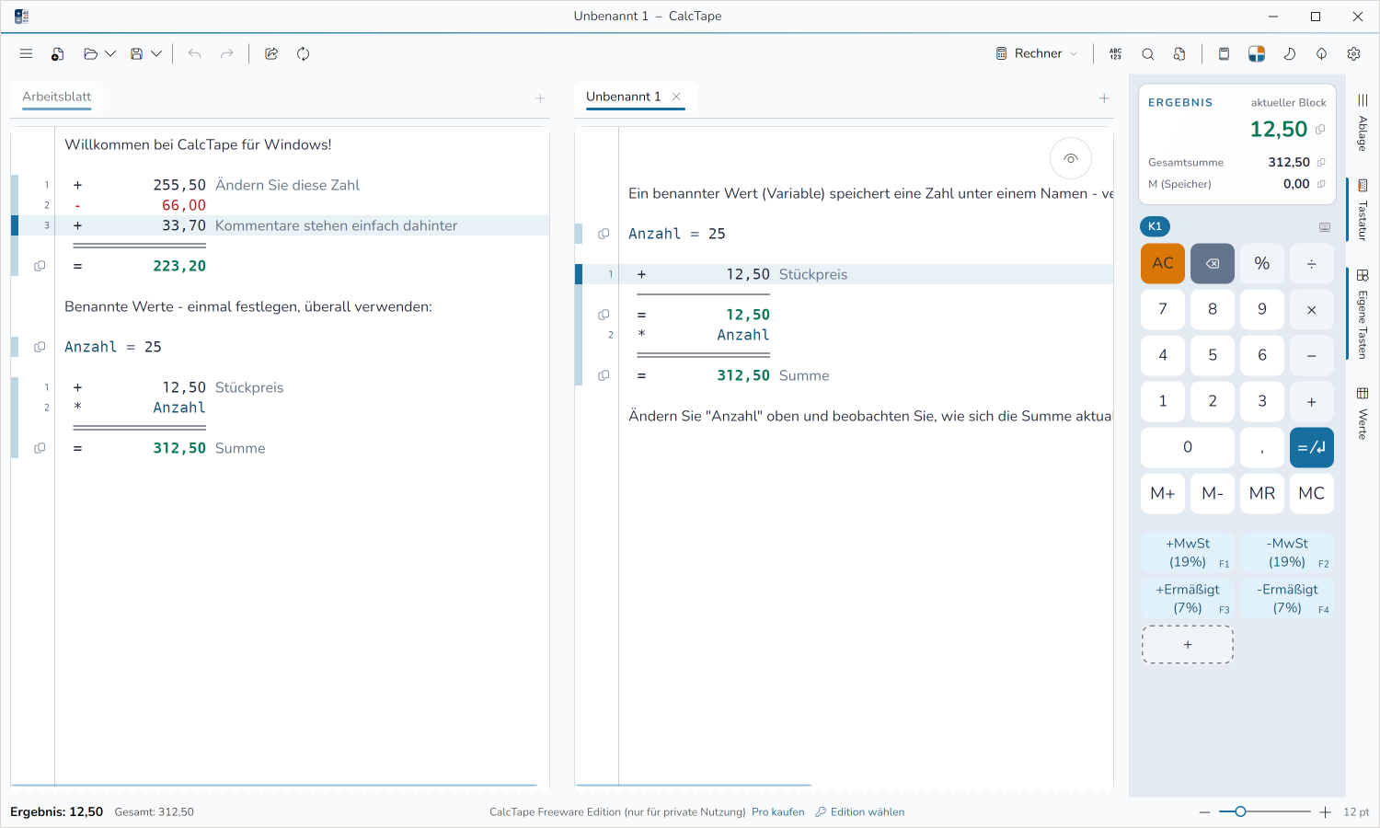1380x828 pixels.
Task: Click the AC clear button
Action: [1163, 263]
